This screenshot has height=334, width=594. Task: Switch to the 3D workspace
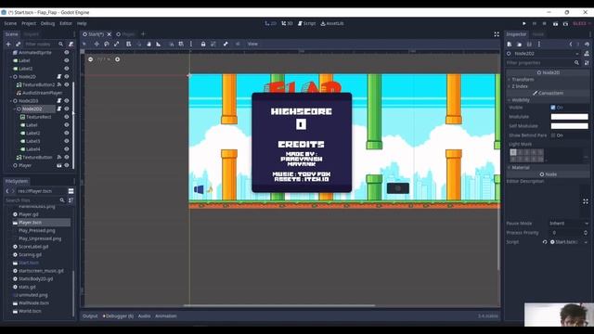287,23
